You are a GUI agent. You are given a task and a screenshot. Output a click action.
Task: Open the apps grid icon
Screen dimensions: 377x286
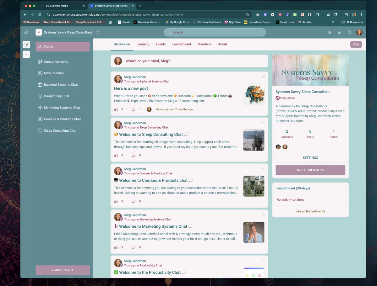coord(339,32)
